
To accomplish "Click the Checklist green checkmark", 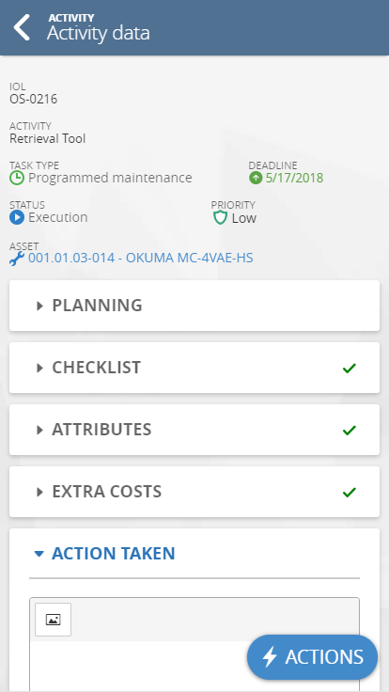I will [x=349, y=368].
